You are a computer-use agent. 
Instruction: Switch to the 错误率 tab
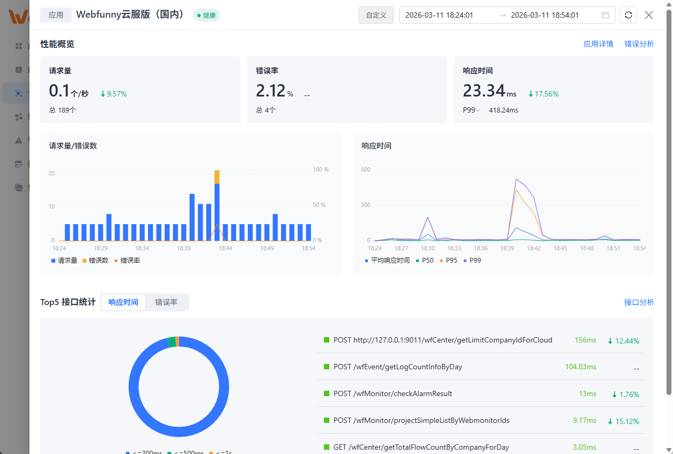coord(166,302)
